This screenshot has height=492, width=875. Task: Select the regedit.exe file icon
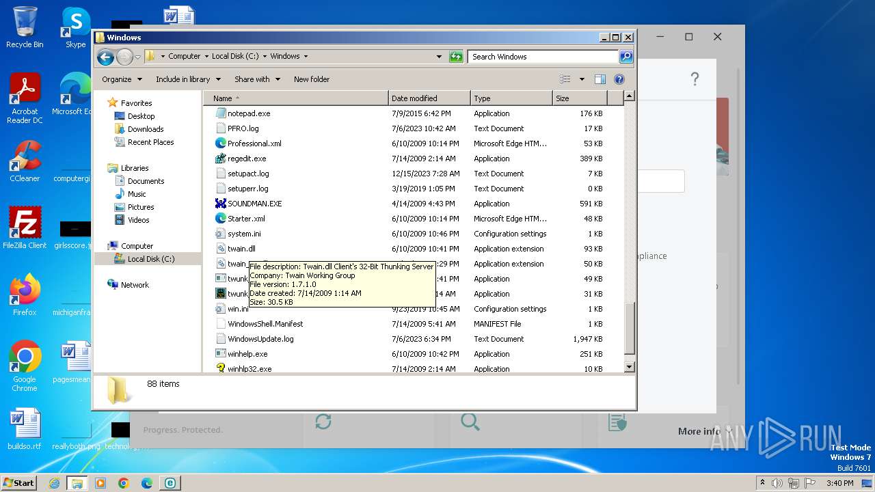click(220, 159)
